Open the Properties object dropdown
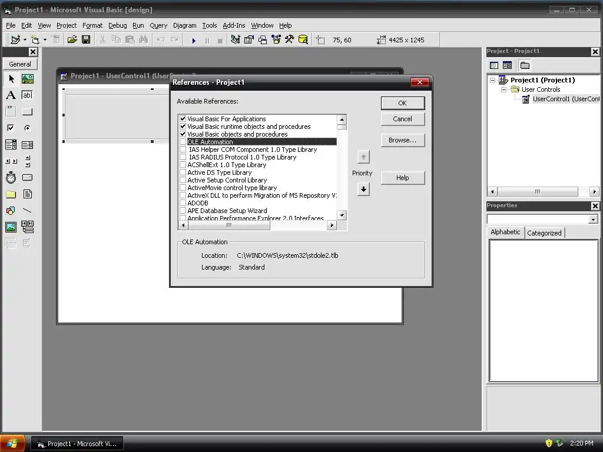Image resolution: width=603 pixels, height=452 pixels. pos(593,220)
